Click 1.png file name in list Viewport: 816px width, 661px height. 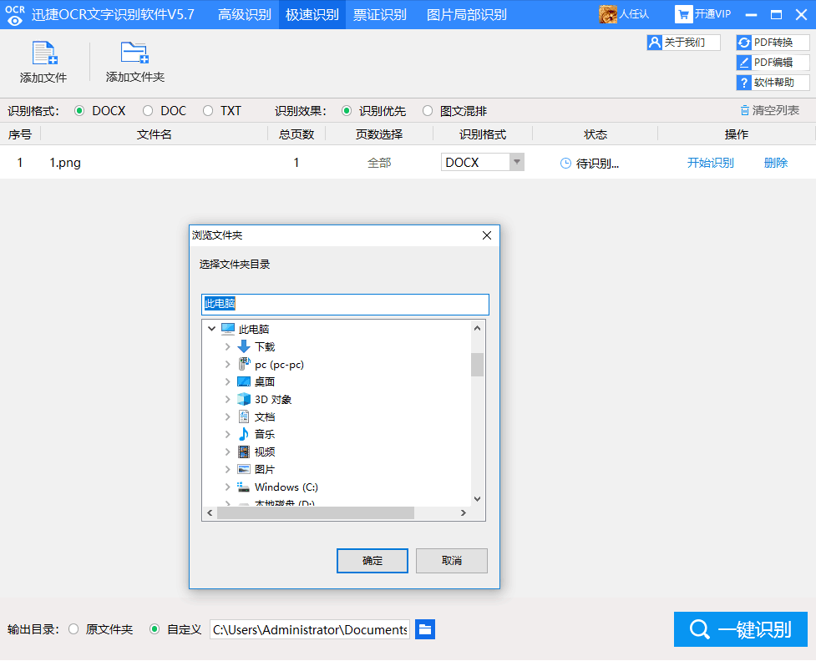point(65,164)
